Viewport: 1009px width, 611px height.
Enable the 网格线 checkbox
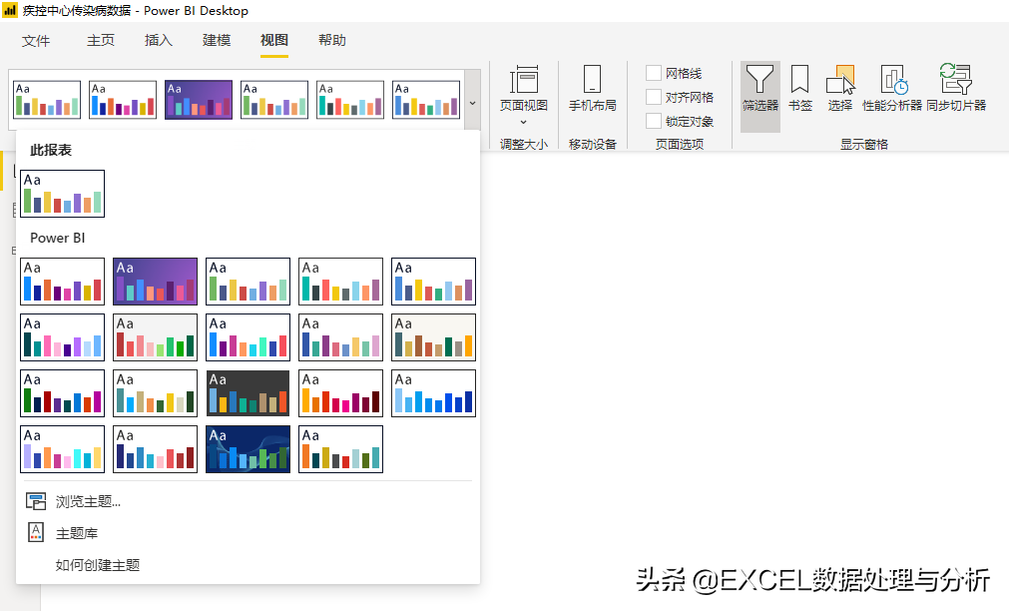654,73
